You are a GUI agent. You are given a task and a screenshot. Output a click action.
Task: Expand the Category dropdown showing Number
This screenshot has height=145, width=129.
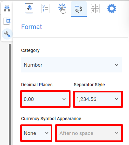(71, 65)
